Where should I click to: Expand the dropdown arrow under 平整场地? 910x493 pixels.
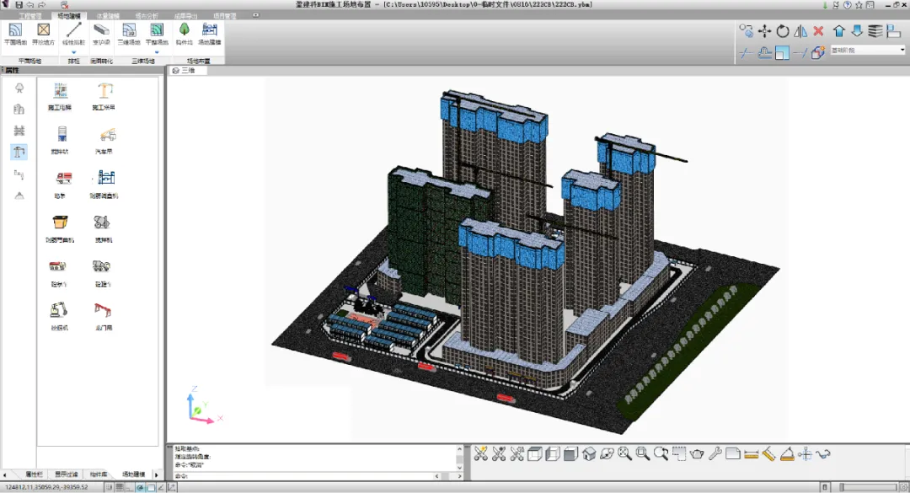click(156, 52)
